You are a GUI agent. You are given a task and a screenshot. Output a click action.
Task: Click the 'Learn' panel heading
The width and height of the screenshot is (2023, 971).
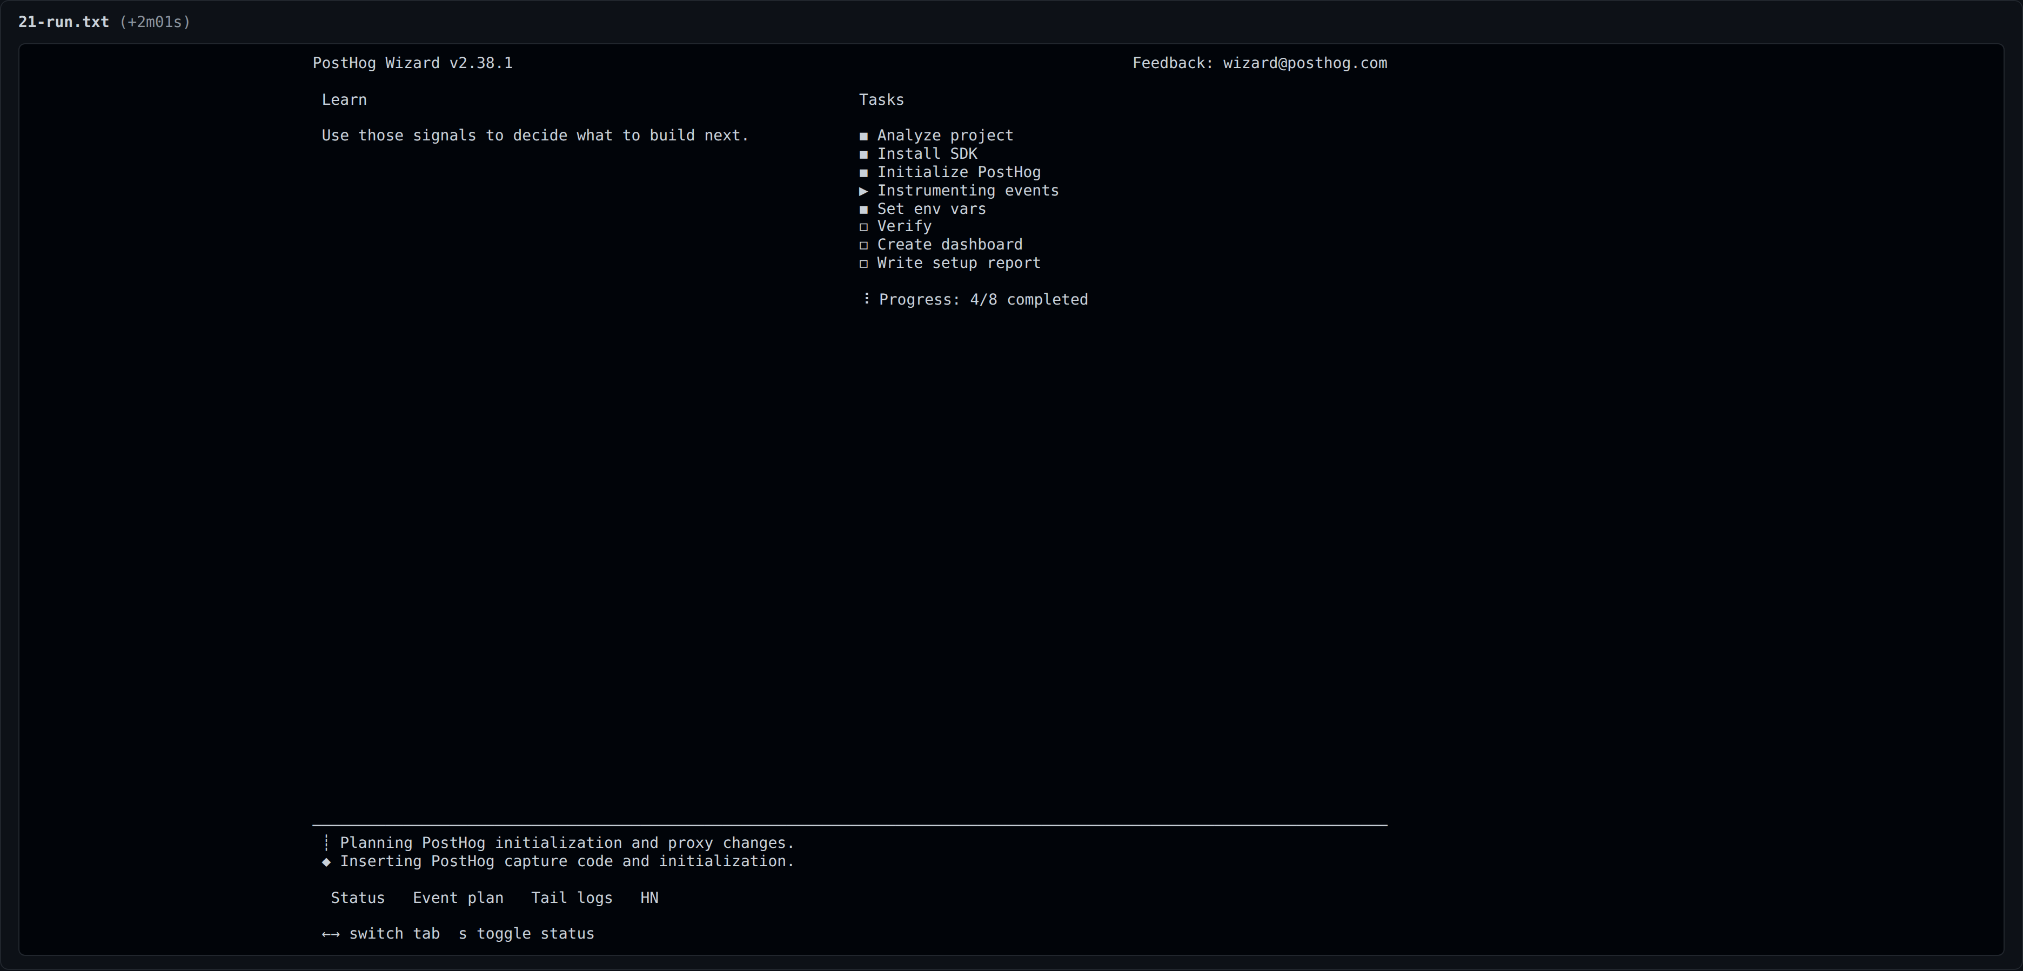(x=344, y=100)
